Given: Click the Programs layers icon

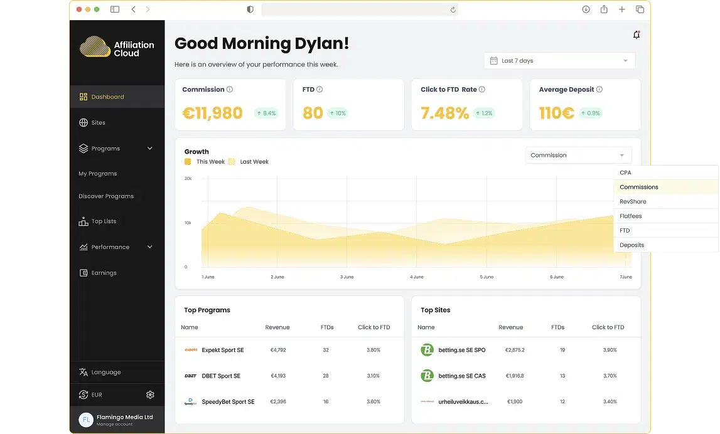Looking at the screenshot, I should pyautogui.click(x=83, y=149).
